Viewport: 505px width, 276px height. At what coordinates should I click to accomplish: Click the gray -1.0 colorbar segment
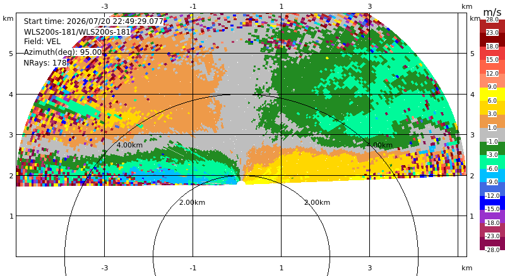[x=492, y=134]
